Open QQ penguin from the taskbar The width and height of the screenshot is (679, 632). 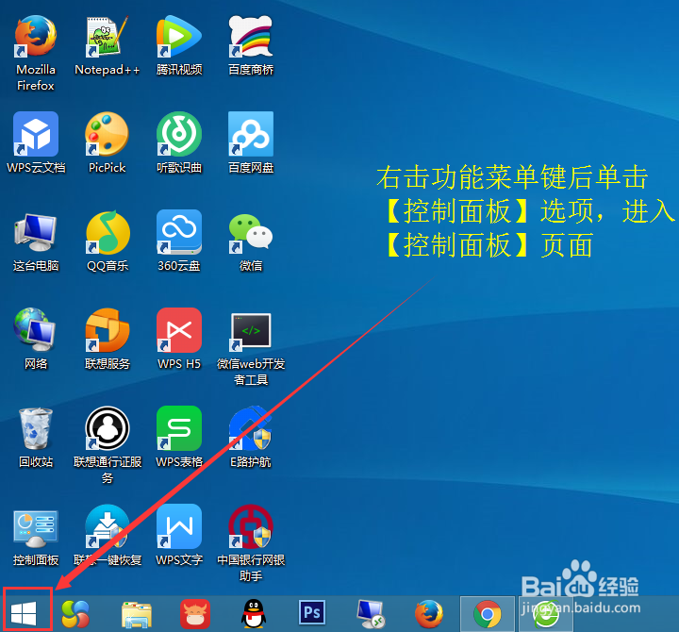[254, 613]
